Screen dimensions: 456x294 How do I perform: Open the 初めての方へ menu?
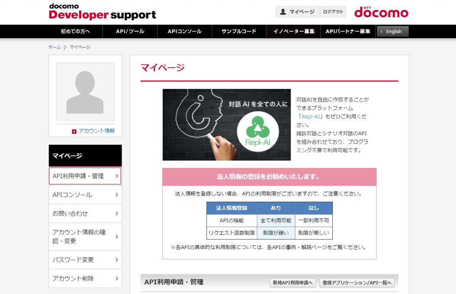point(75,31)
